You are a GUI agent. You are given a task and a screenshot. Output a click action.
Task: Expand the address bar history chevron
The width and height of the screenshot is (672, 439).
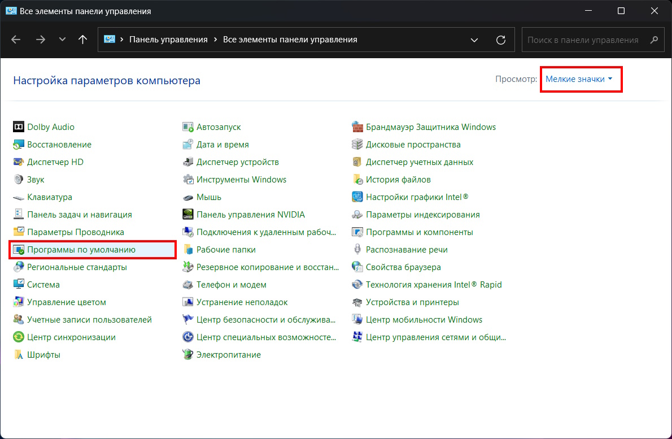[x=474, y=40]
